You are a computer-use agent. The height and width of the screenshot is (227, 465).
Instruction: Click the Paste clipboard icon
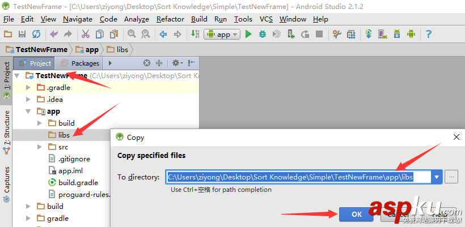tap(114, 34)
